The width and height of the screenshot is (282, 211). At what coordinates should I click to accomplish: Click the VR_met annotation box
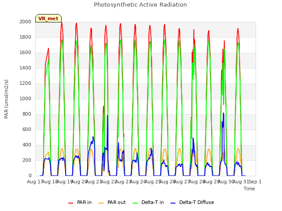48,18
